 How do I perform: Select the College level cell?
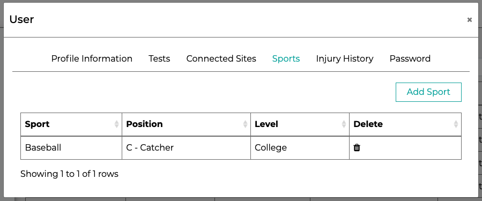click(x=300, y=148)
